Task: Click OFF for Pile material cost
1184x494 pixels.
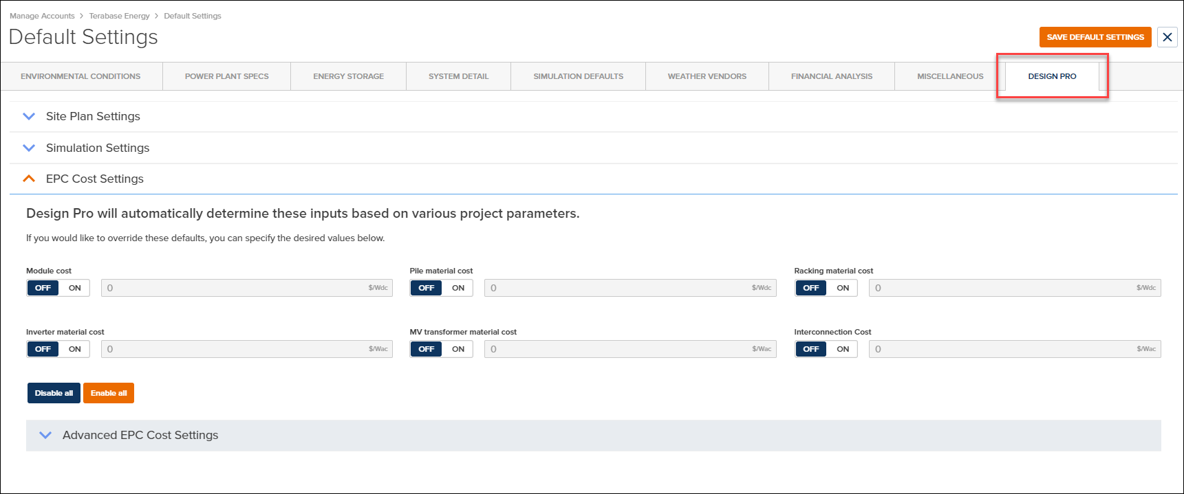Action: click(x=426, y=288)
